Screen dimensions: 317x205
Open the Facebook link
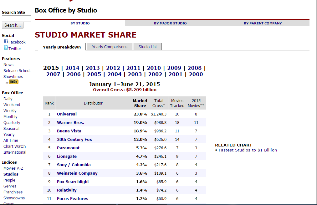pos(17,42)
